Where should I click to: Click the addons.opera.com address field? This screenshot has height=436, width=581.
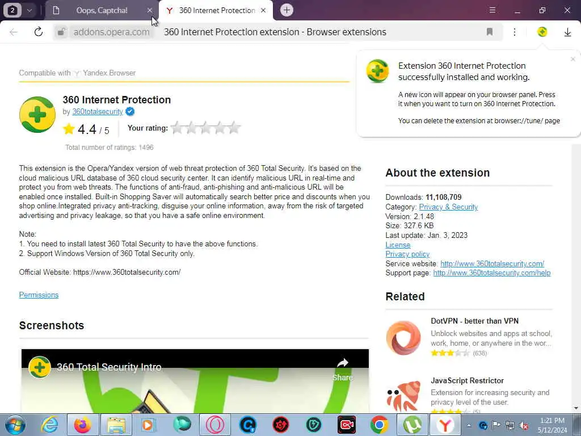(111, 32)
